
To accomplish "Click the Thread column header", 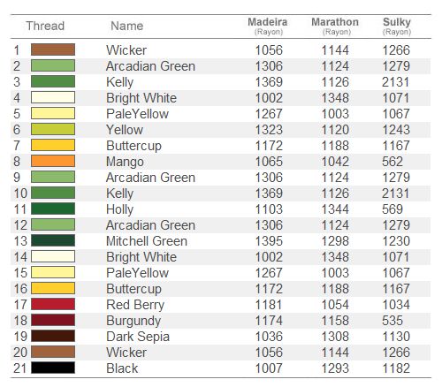I will (45, 26).
